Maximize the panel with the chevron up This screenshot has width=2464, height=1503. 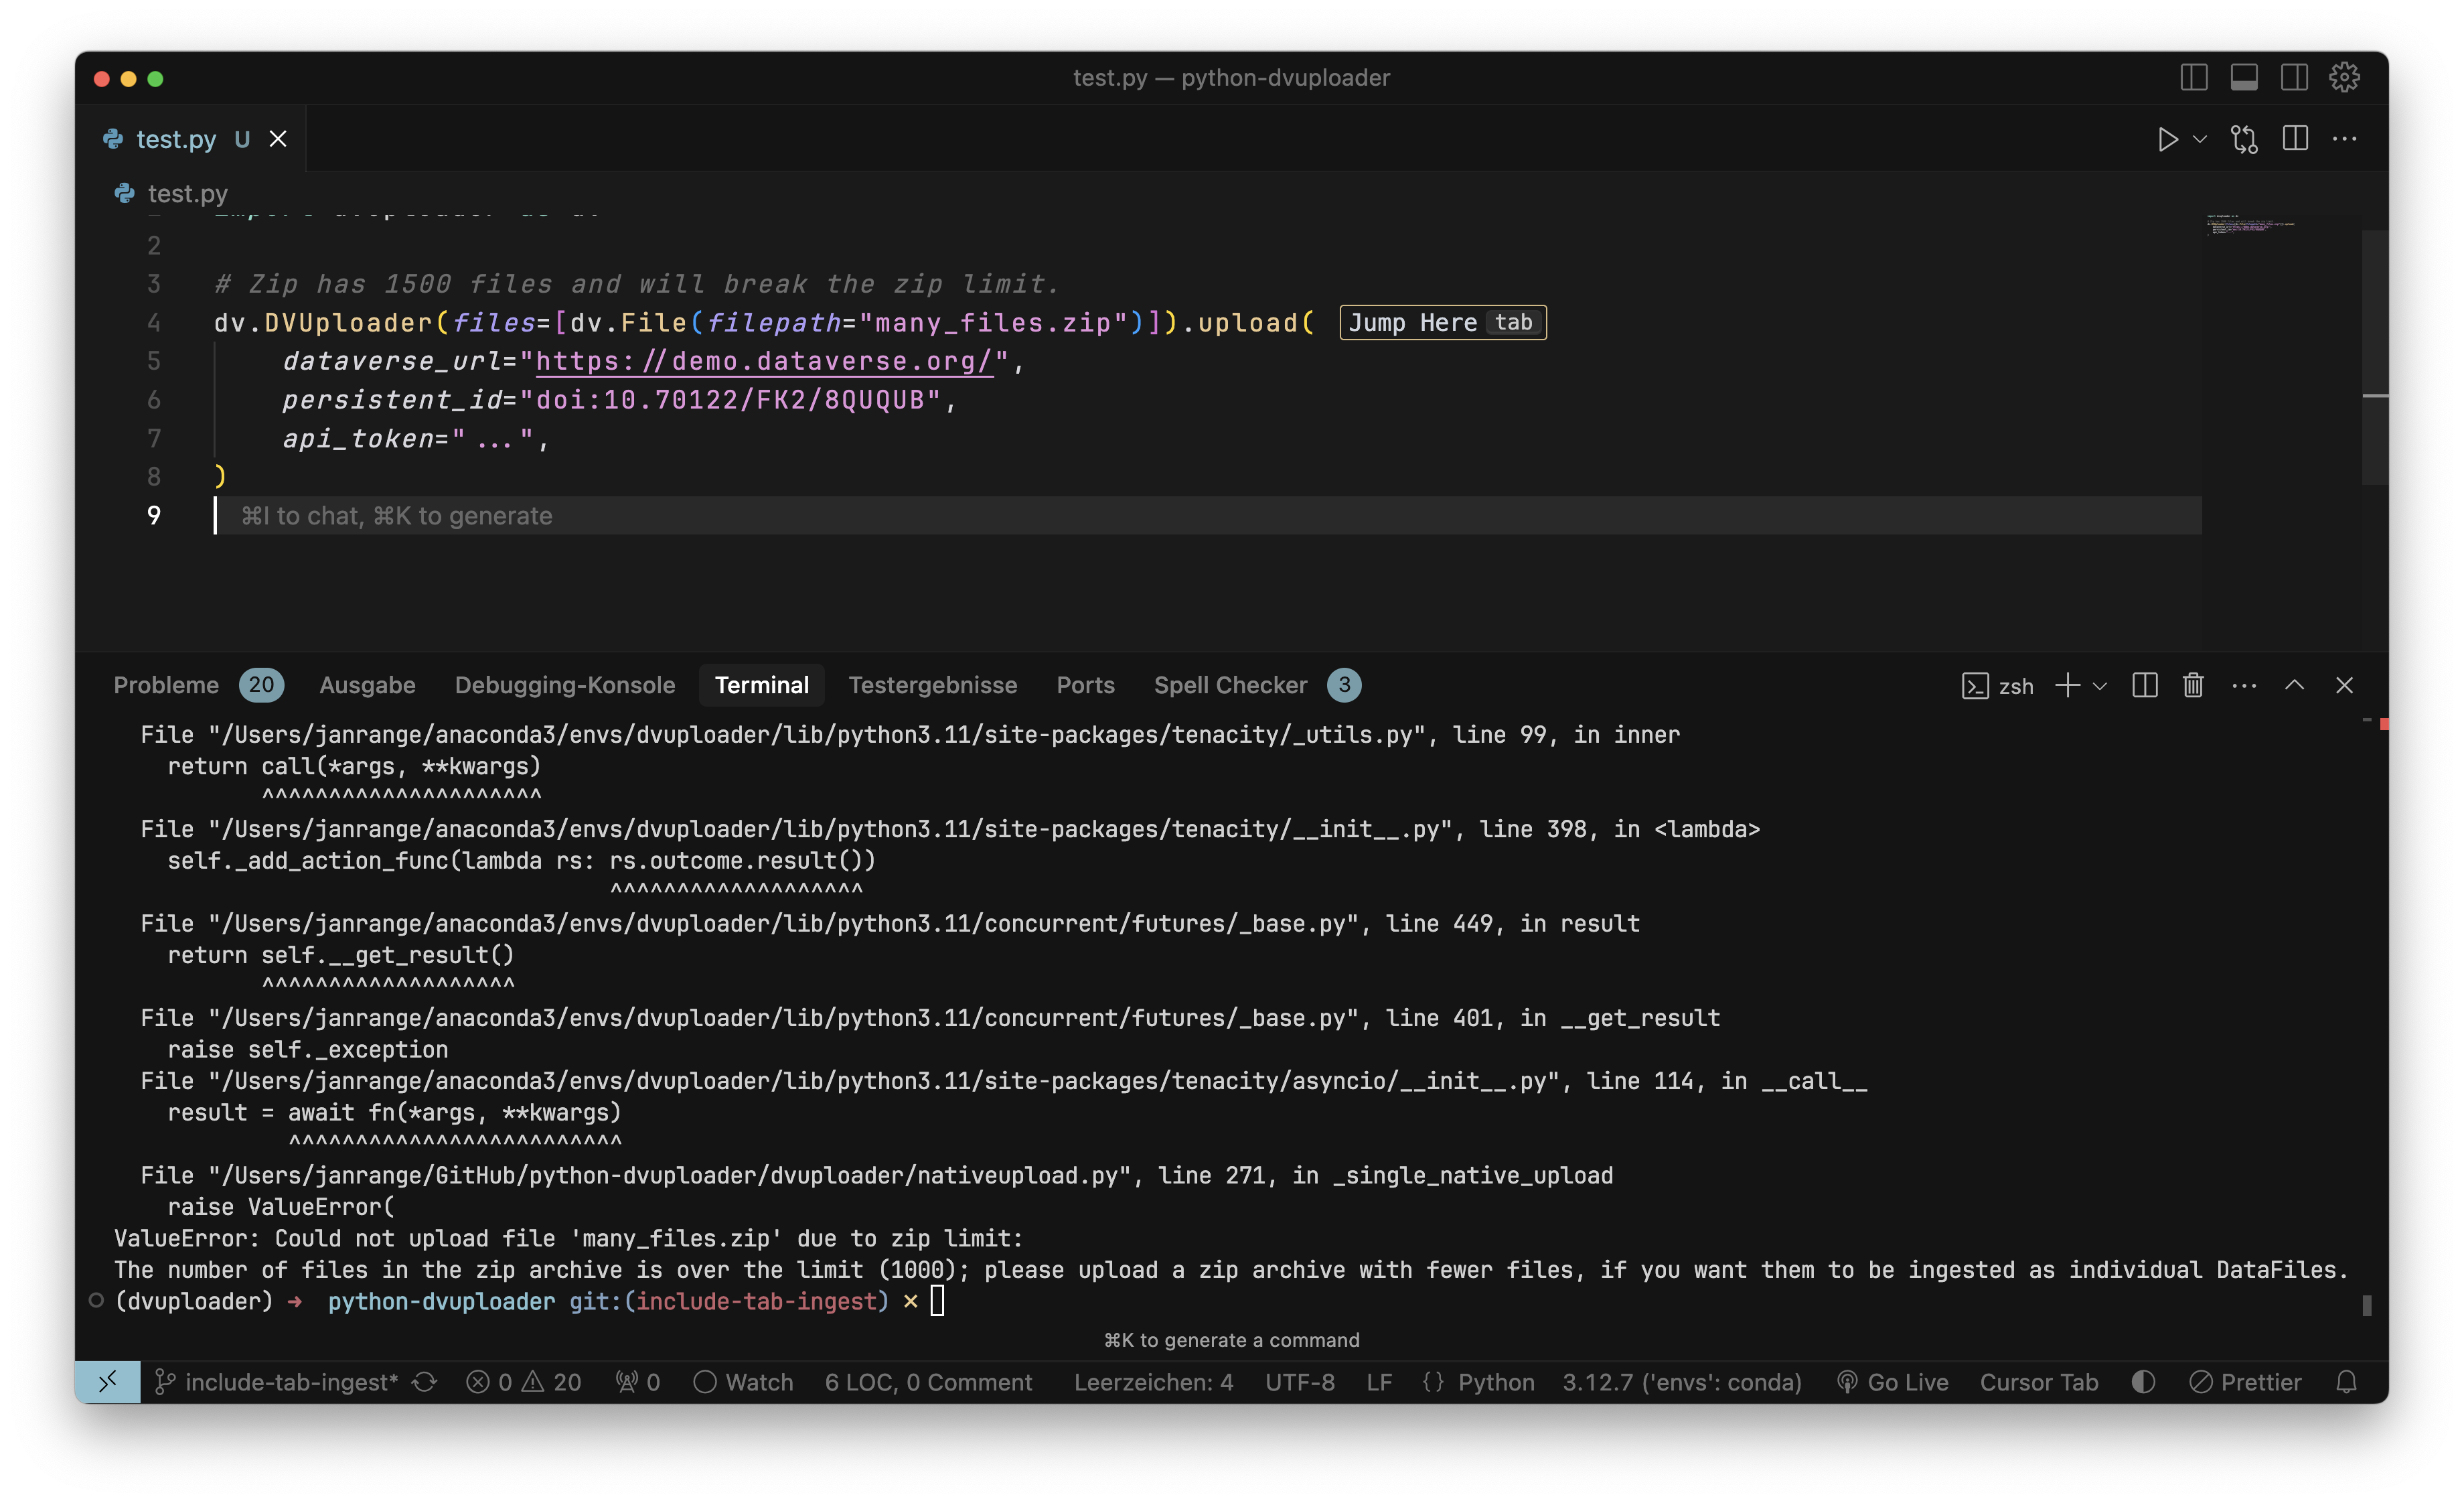2294,685
